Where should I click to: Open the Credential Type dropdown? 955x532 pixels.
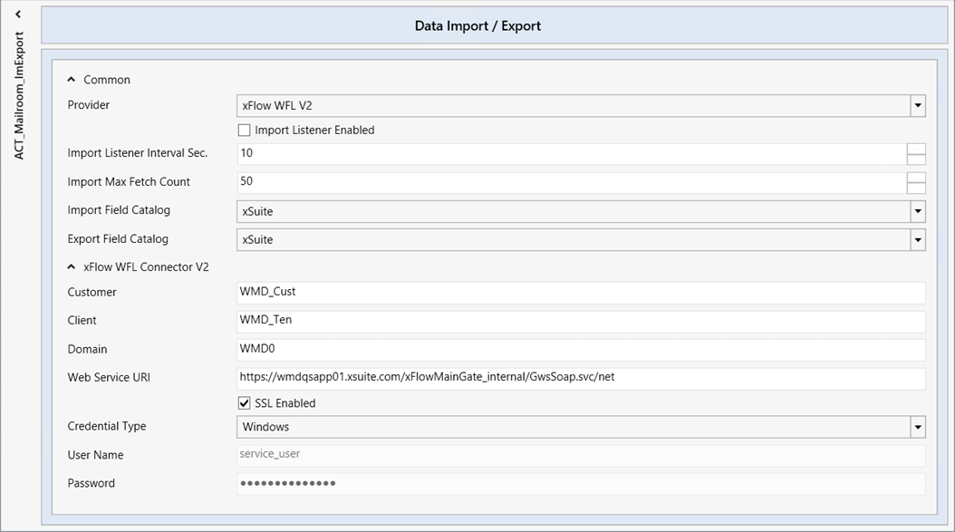[918, 426]
